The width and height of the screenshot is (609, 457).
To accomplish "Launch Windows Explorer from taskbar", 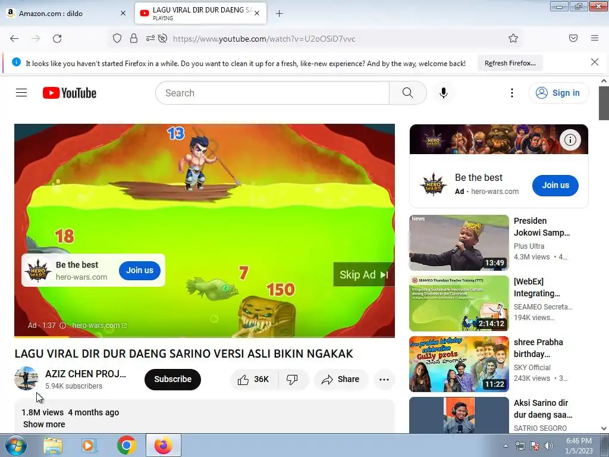I will (53, 446).
